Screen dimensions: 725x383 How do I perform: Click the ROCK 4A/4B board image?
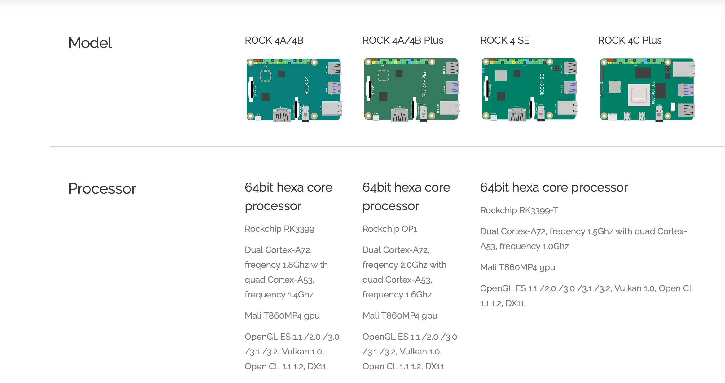point(294,89)
